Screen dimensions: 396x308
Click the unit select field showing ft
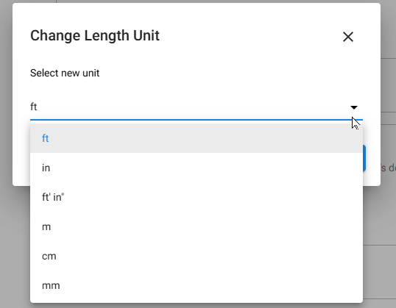tap(197, 107)
